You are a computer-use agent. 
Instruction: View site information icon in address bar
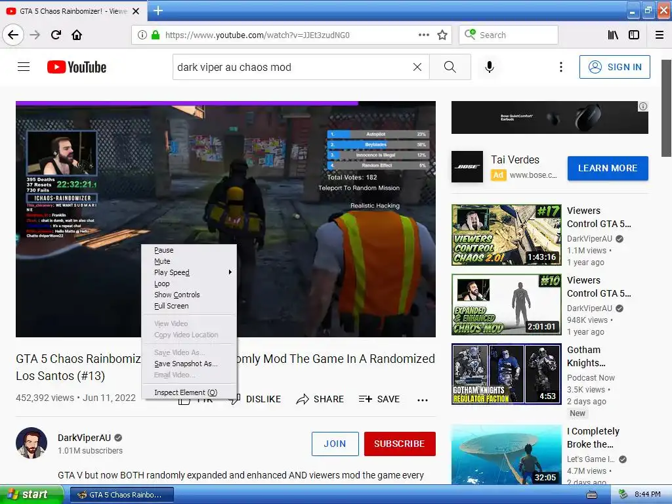click(x=142, y=35)
